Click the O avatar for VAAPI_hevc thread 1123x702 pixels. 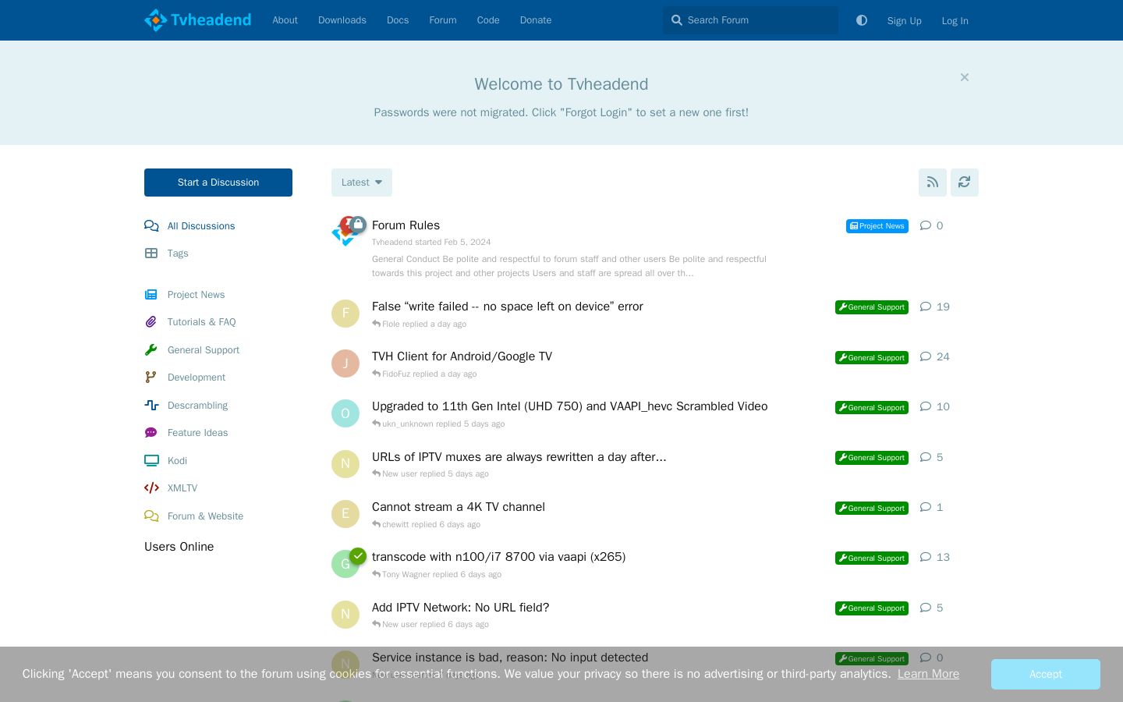coord(345,413)
